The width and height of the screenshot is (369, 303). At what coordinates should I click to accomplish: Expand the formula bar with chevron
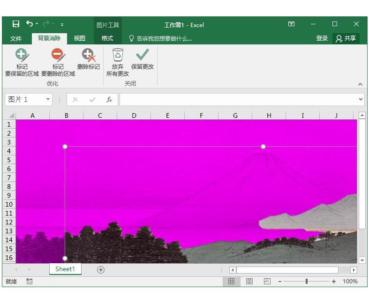coord(361,100)
